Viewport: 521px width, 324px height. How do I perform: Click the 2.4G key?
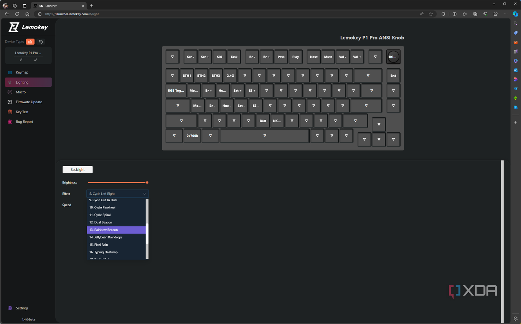click(x=230, y=76)
